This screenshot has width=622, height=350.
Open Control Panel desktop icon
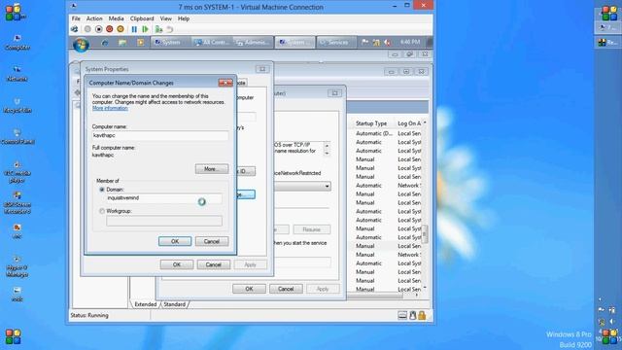click(x=17, y=137)
